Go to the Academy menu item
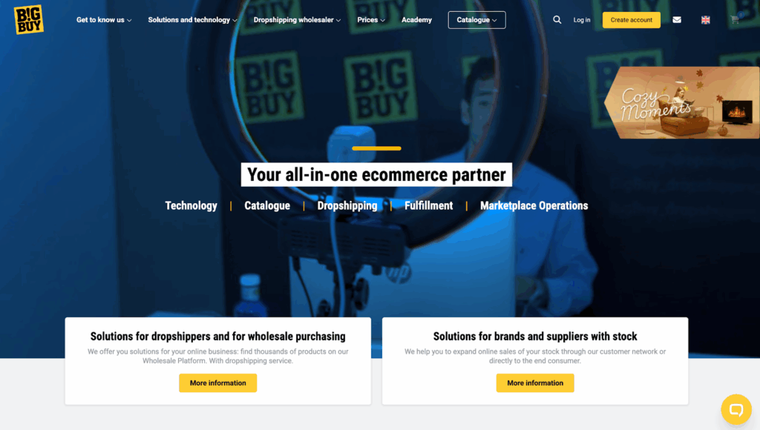The height and width of the screenshot is (430, 760). [x=416, y=20]
